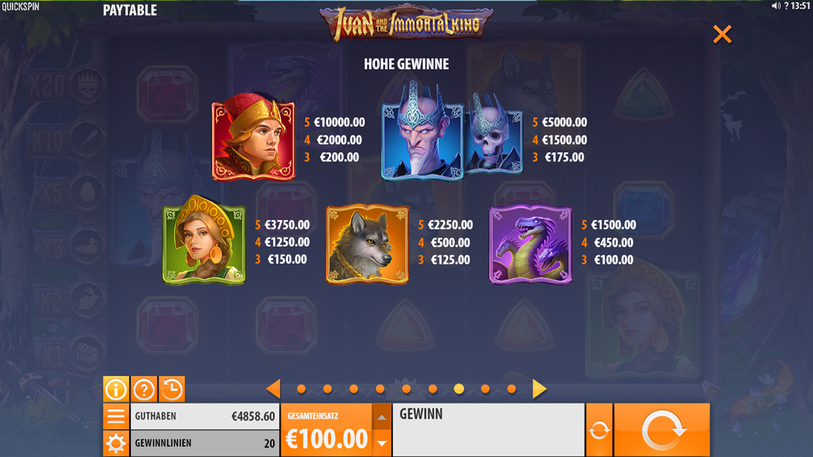Decrease total bet with the down arrow
This screenshot has height=457, width=813.
381,443
